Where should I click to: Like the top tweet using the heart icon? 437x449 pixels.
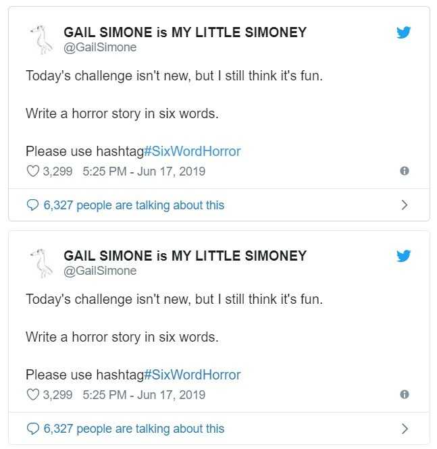(x=33, y=171)
